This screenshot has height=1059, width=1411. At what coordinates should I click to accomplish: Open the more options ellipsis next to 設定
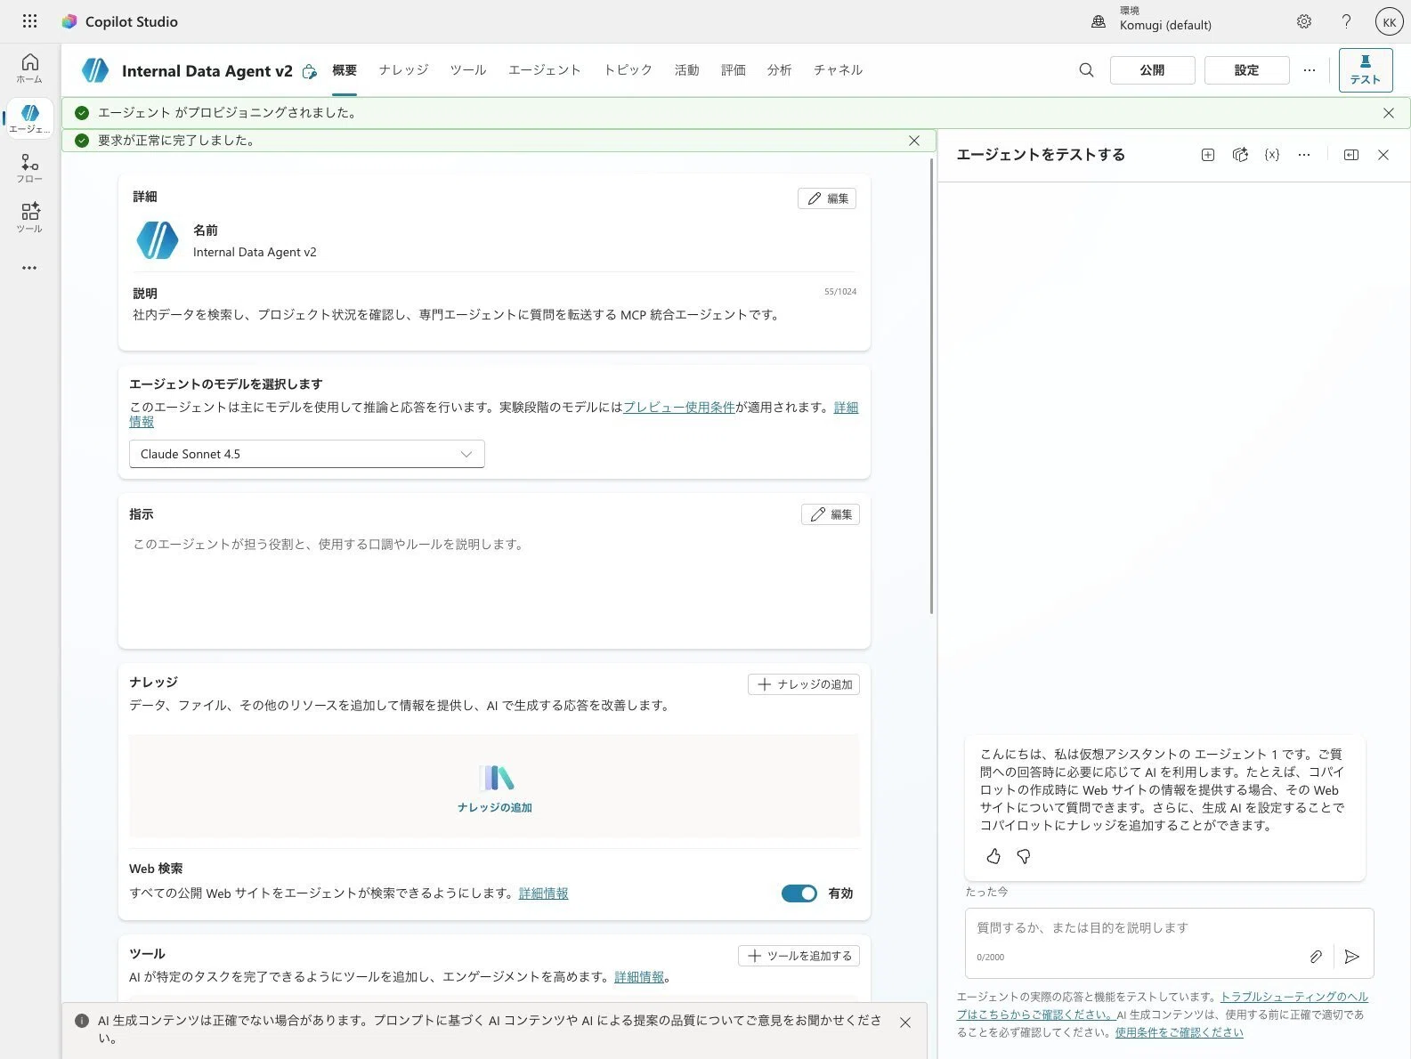click(1309, 69)
